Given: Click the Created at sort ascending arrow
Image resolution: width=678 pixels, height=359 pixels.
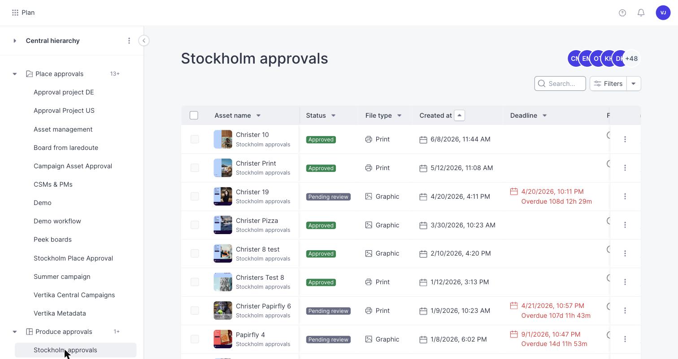Looking at the screenshot, I should tap(459, 115).
